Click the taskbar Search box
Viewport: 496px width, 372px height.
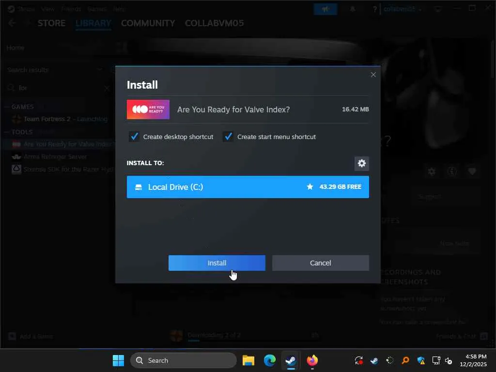(184, 360)
